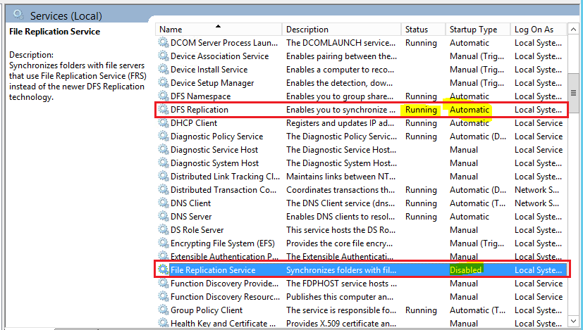This screenshot has height=330, width=583.
Task: Select the Device Association Service name
Action: [219, 56]
